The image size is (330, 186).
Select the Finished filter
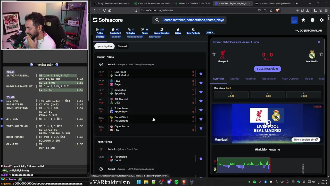[x=122, y=46]
